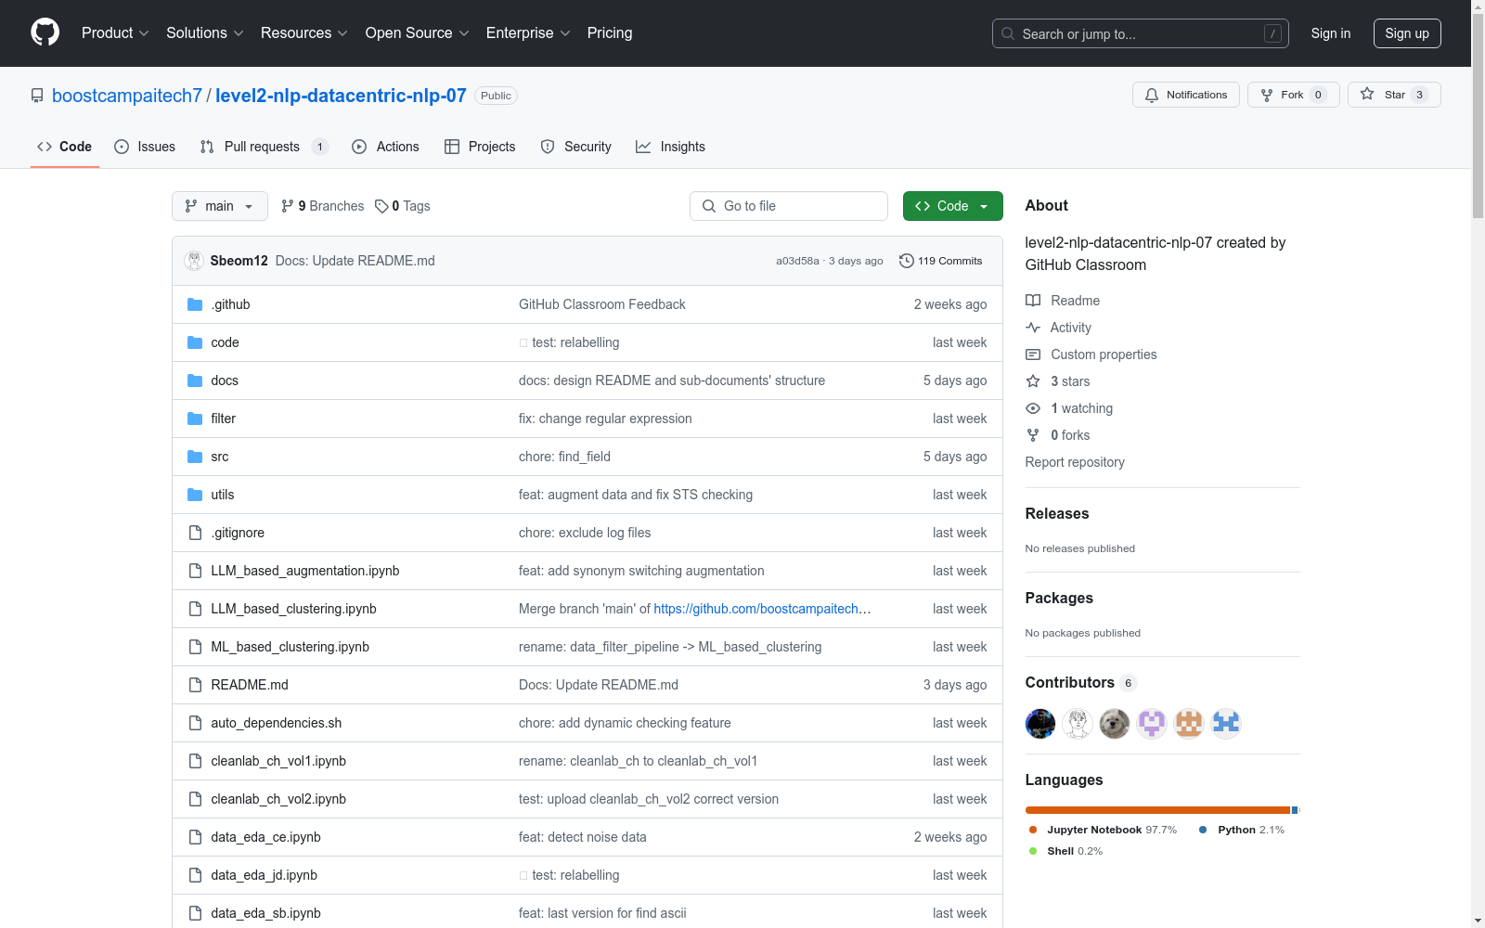
Task: Expand the Open Source menu
Action: [x=418, y=33]
